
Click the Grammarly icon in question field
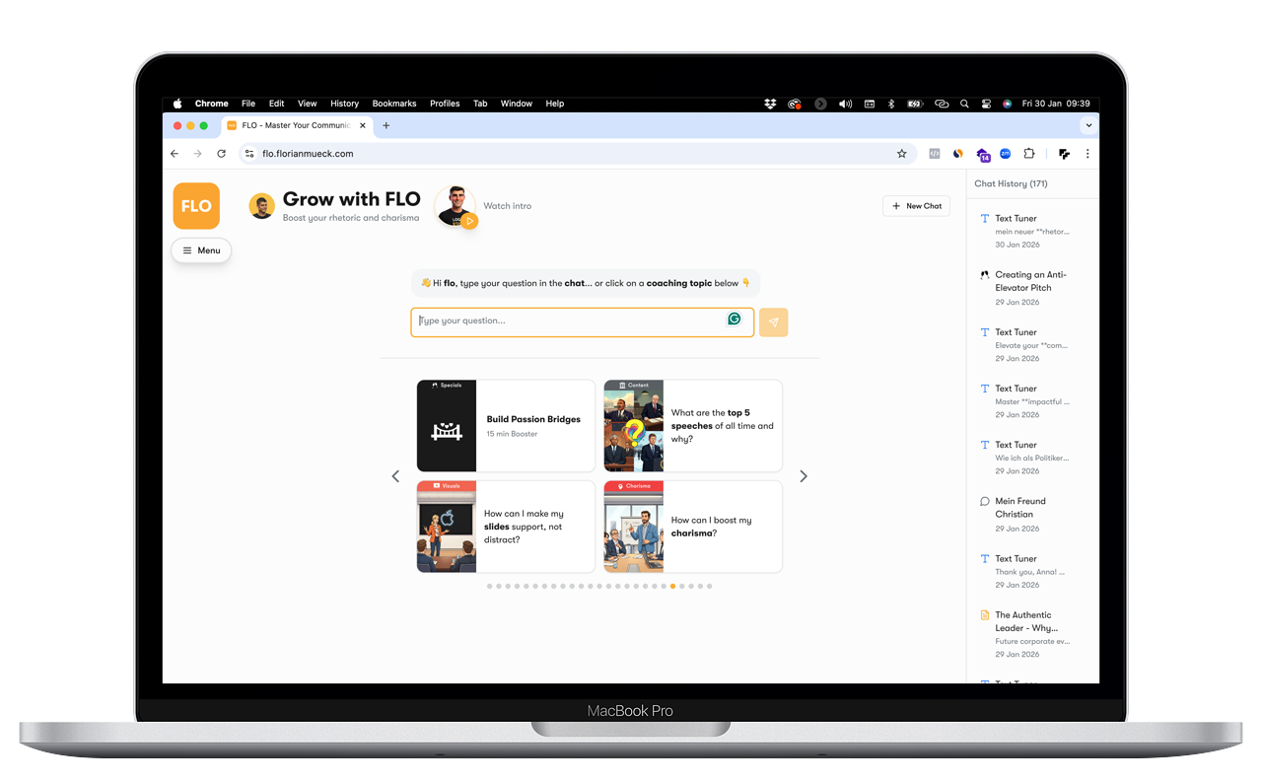click(x=734, y=319)
